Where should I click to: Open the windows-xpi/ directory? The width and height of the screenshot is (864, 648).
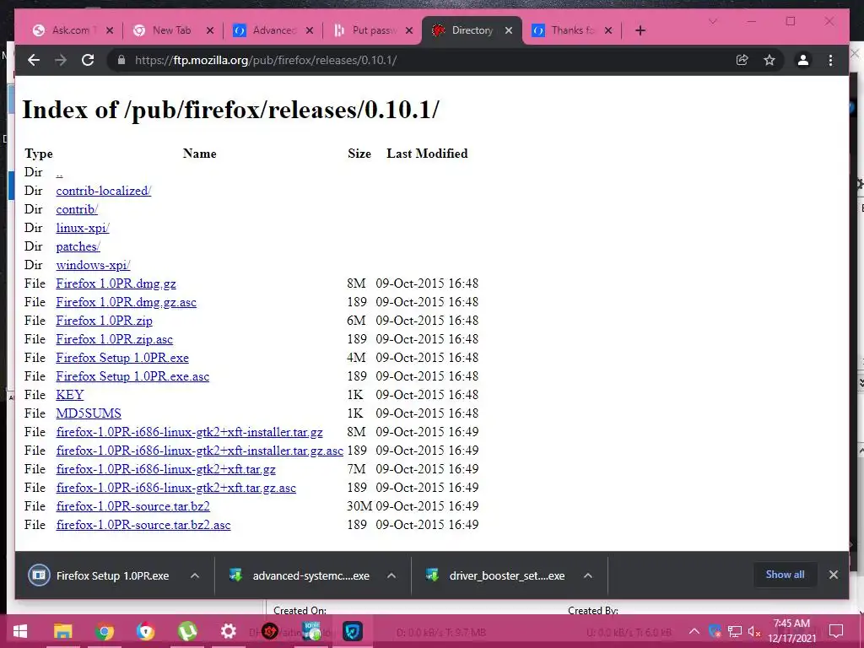93,265
